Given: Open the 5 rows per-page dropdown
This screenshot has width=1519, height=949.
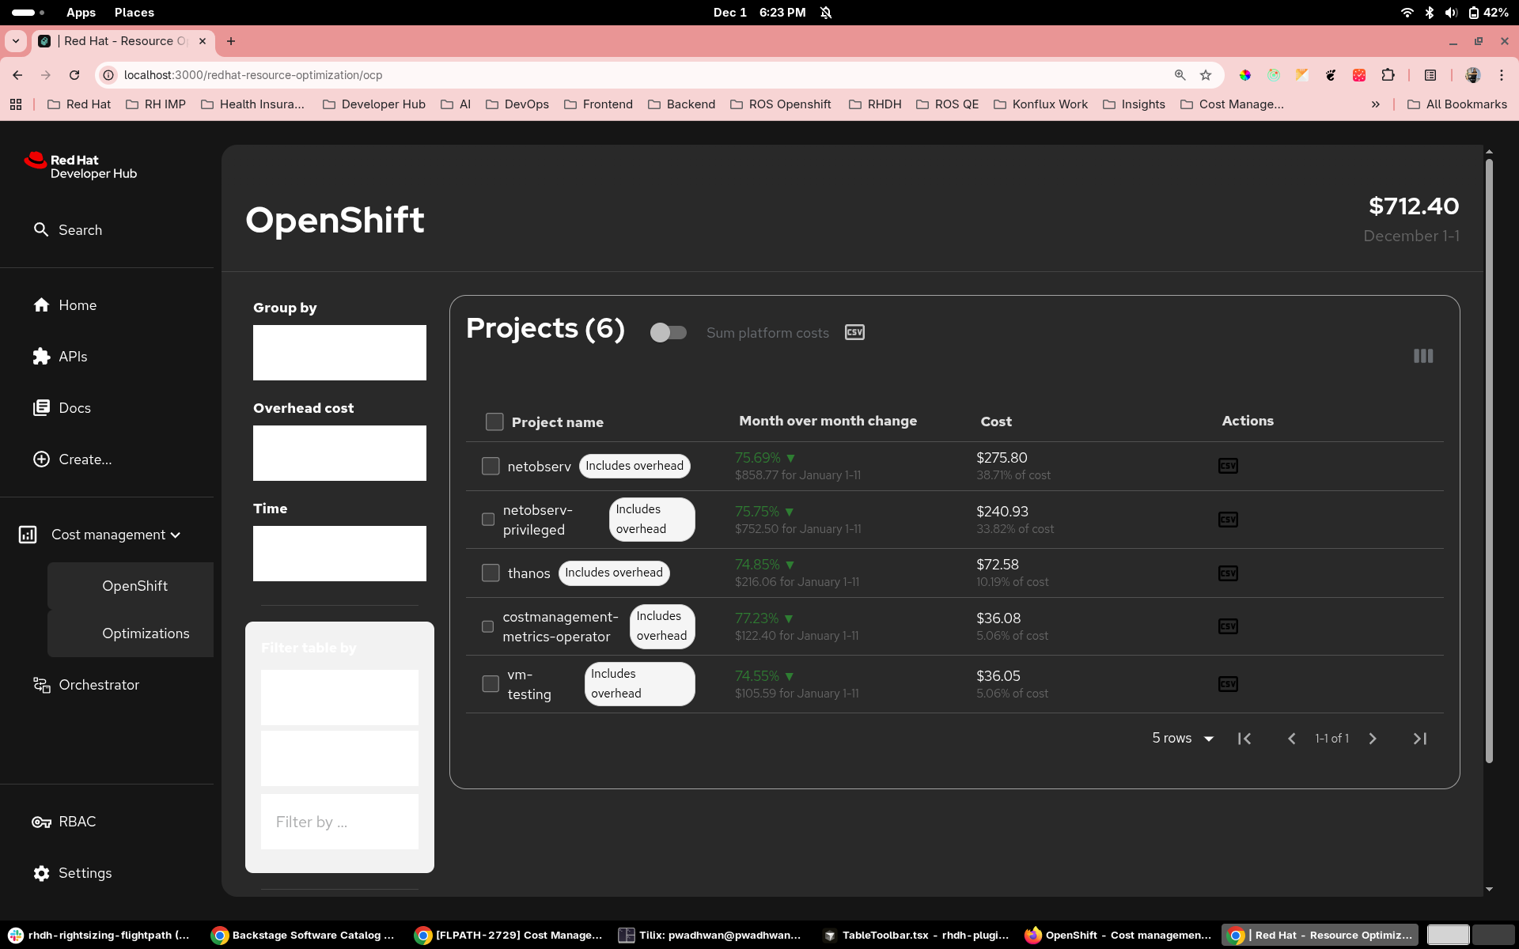Looking at the screenshot, I should [x=1183, y=739].
